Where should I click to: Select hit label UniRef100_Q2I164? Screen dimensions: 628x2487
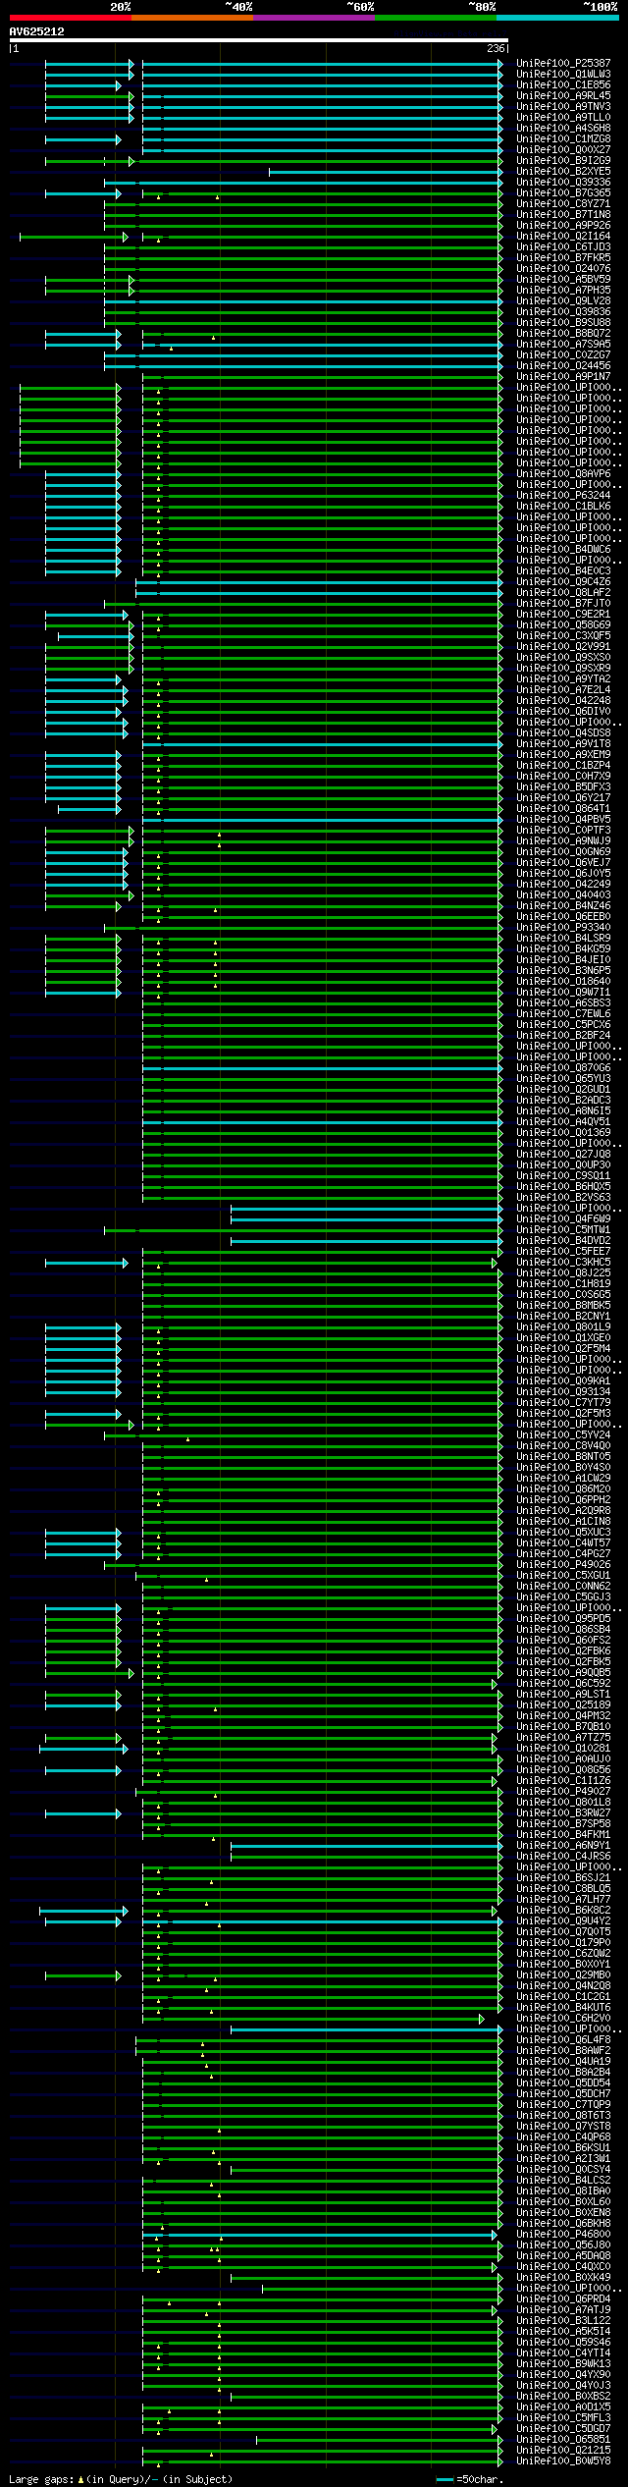[563, 237]
